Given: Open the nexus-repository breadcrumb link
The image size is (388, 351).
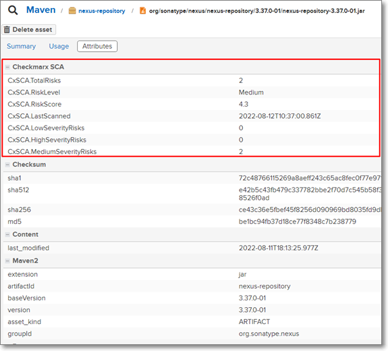Looking at the screenshot, I should [x=102, y=11].
